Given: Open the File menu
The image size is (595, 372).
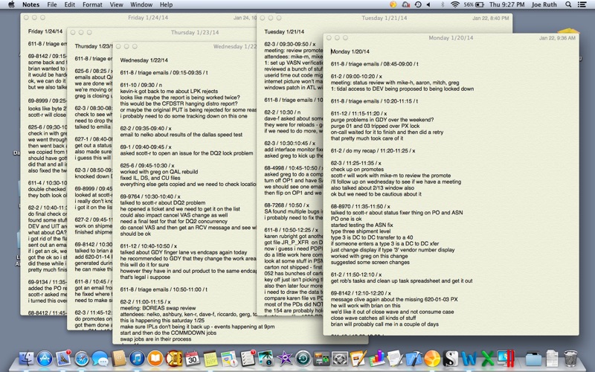Looking at the screenshot, I should point(52,4).
